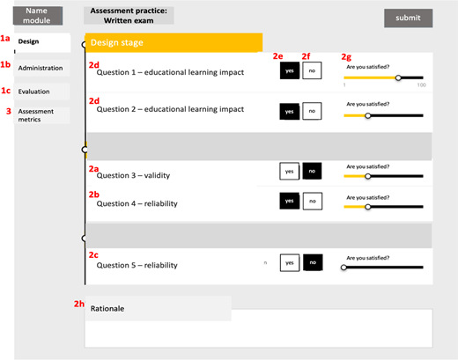This screenshot has height=360, width=458.
Task: Switch to the Design tab
Action: [42, 42]
